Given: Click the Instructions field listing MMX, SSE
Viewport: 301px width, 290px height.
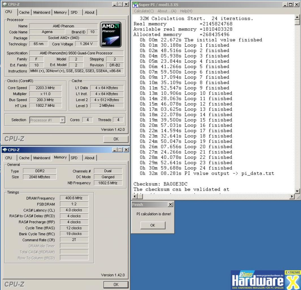Looking at the screenshot, I should (x=76, y=71).
